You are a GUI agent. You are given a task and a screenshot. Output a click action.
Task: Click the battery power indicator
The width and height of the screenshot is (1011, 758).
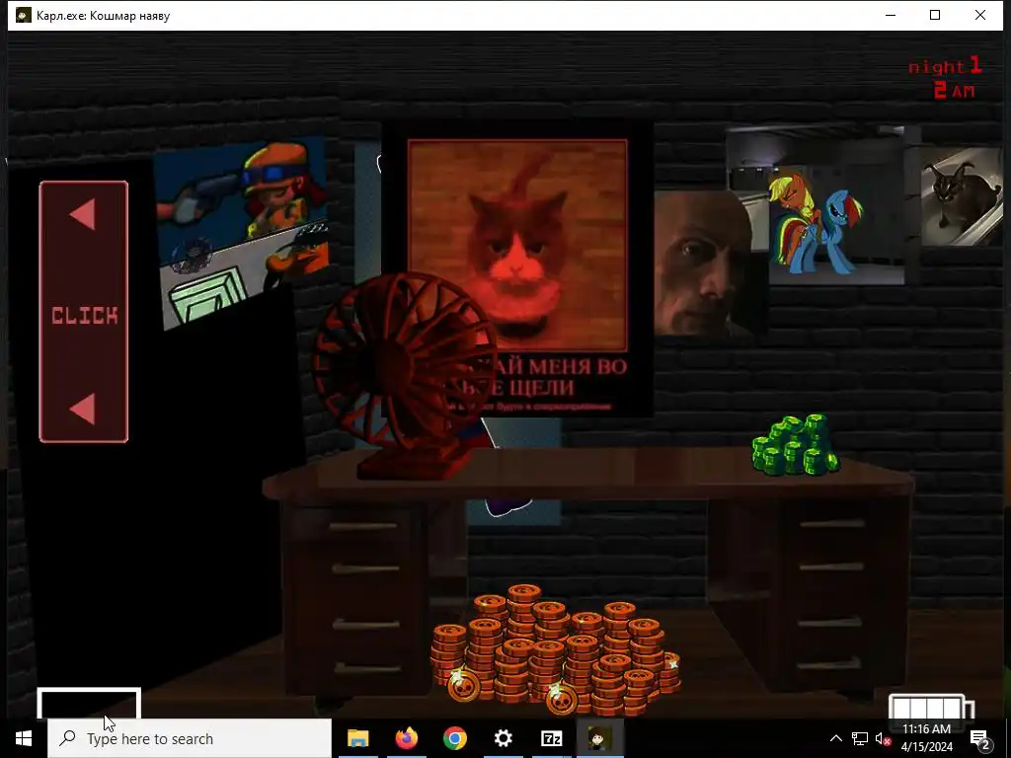click(931, 707)
